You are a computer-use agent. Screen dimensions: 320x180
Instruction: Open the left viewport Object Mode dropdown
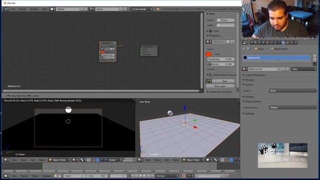(59, 160)
